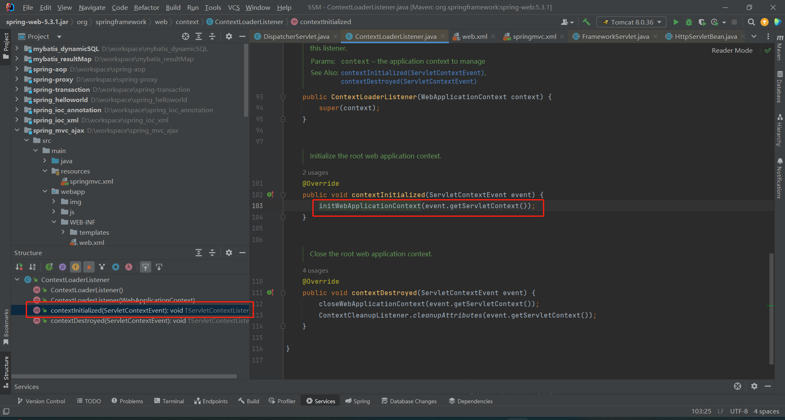Click the Project tree vertical scrollbar
The height and width of the screenshot is (420, 785).
246,80
